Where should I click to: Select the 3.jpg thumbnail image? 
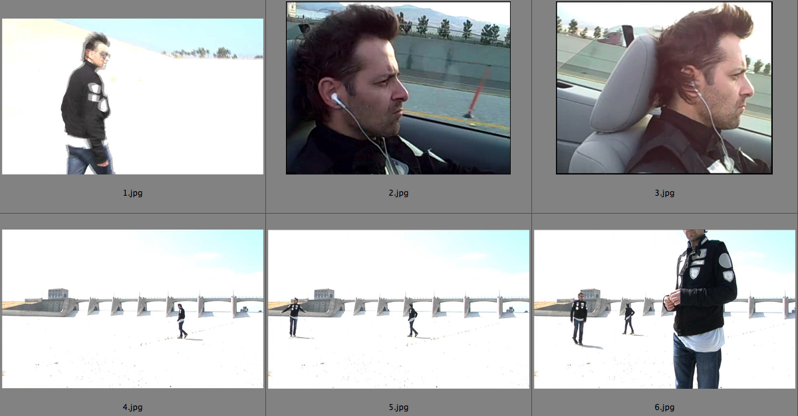click(x=664, y=88)
